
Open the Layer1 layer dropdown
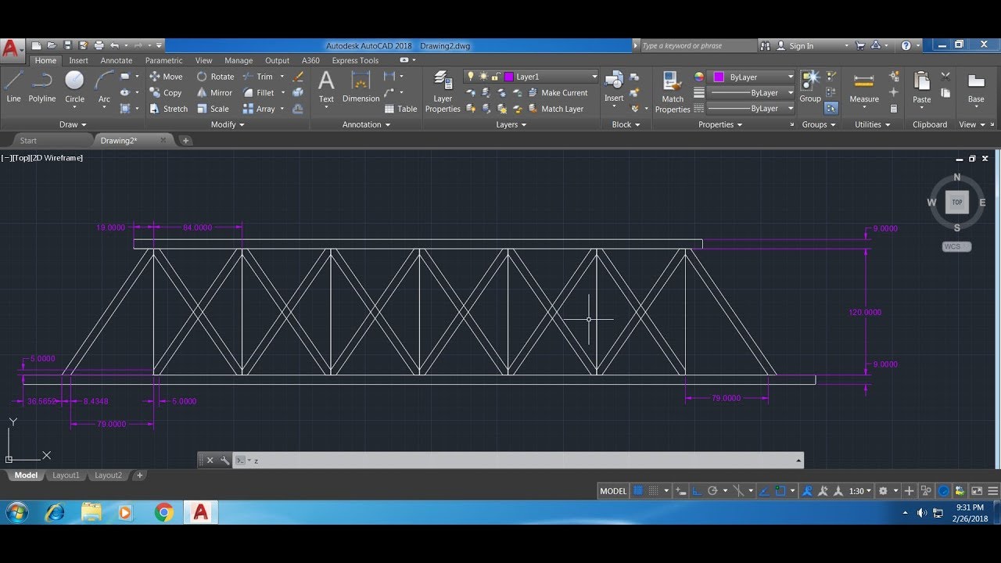point(532,77)
